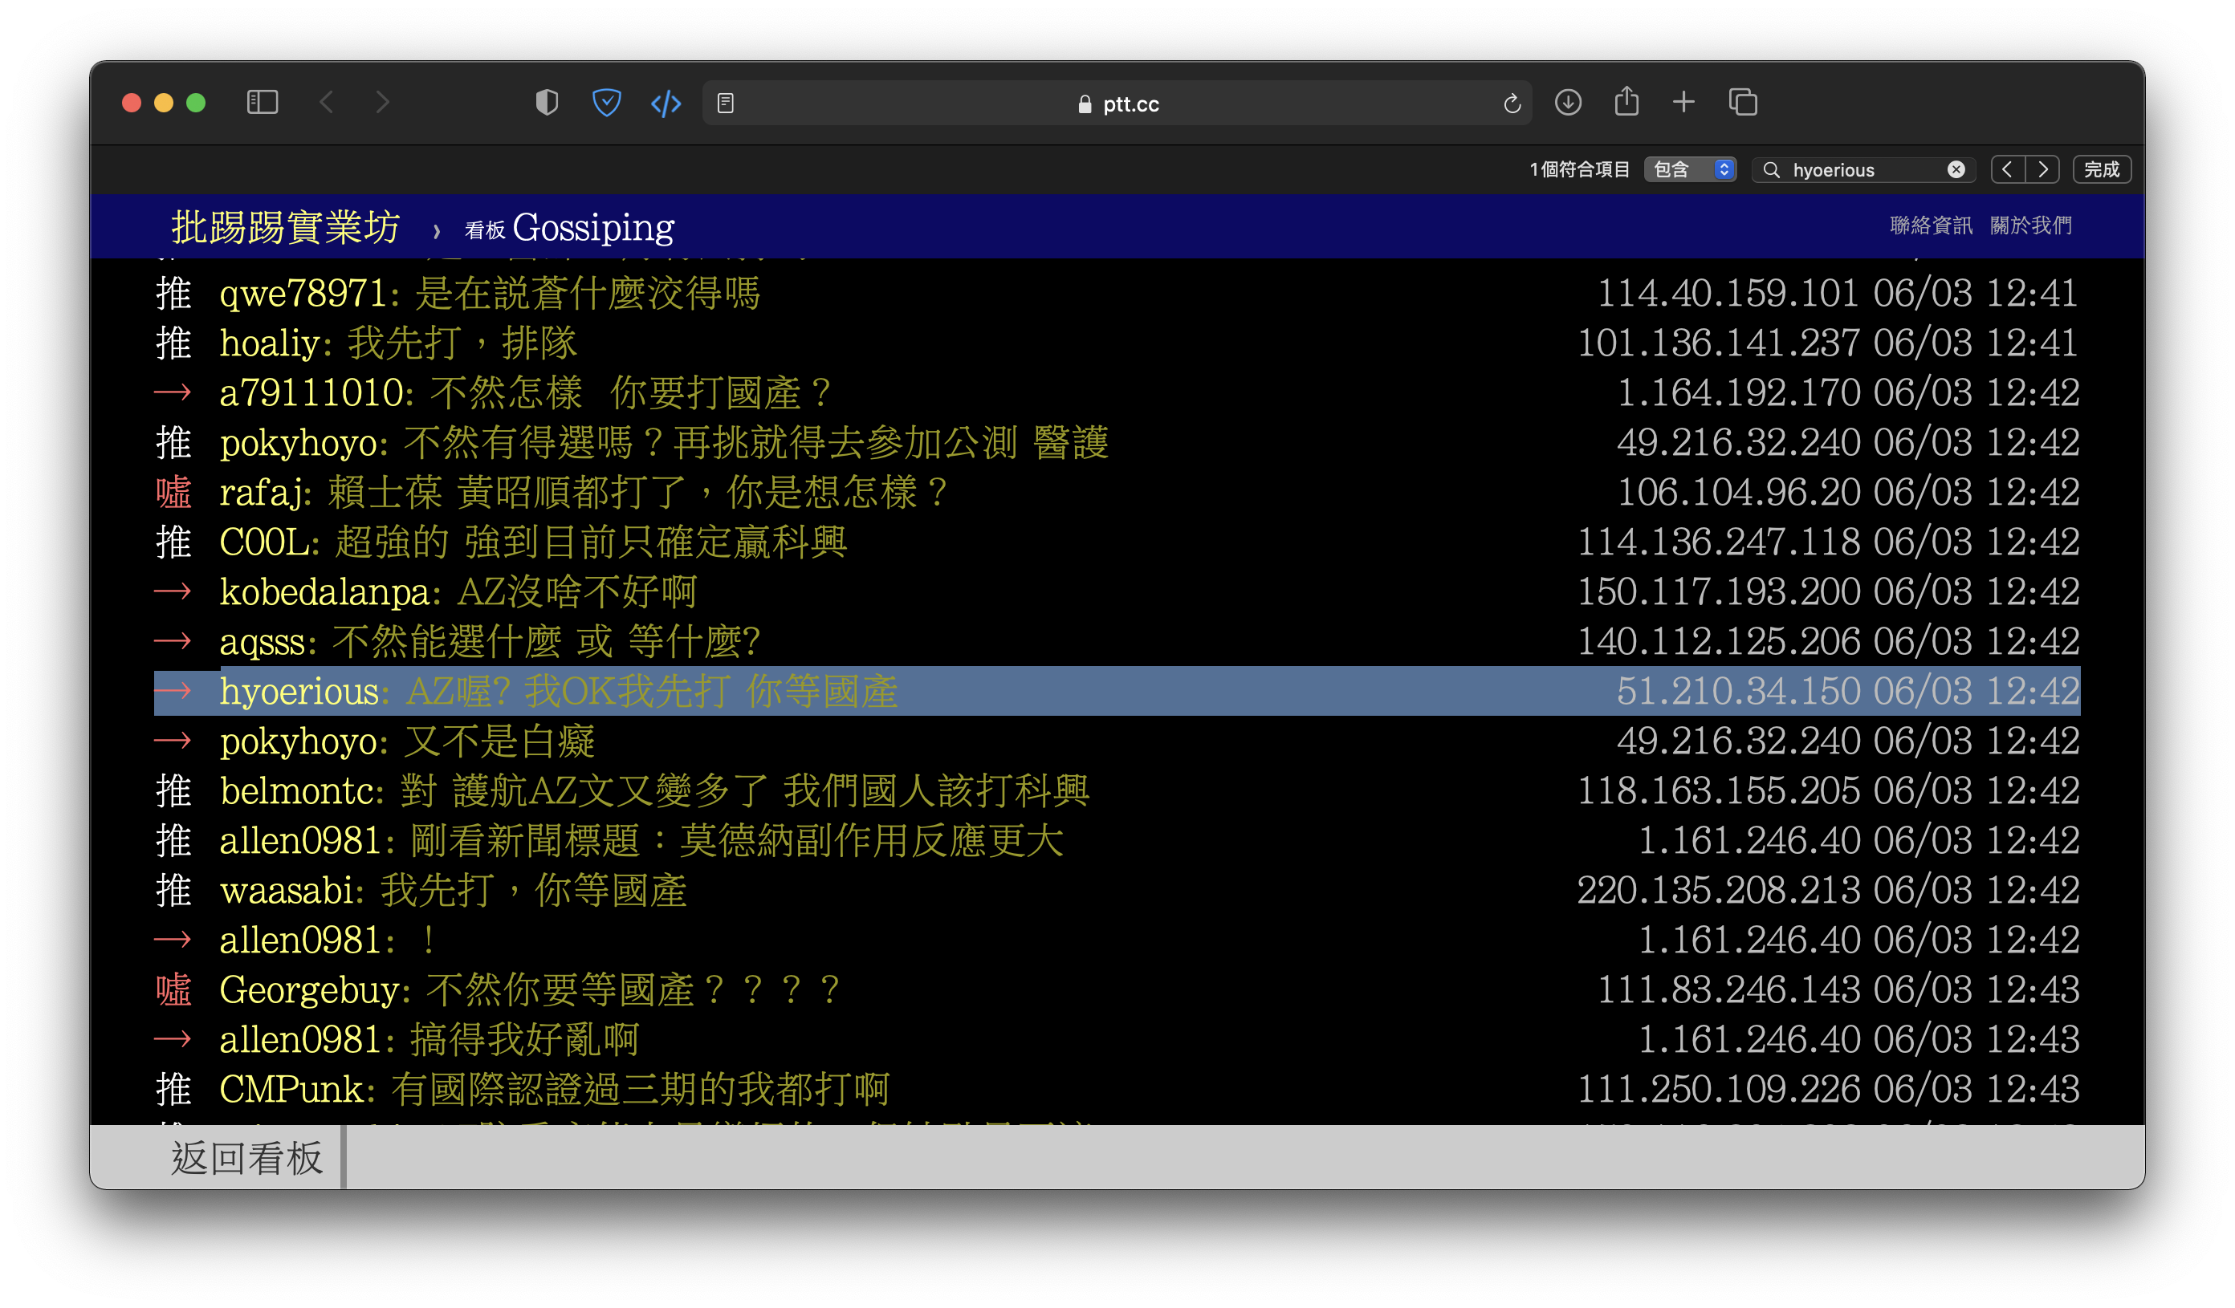Expand the 包含 match mode dropdown
Viewport: 2235px width, 1308px height.
coord(1691,169)
